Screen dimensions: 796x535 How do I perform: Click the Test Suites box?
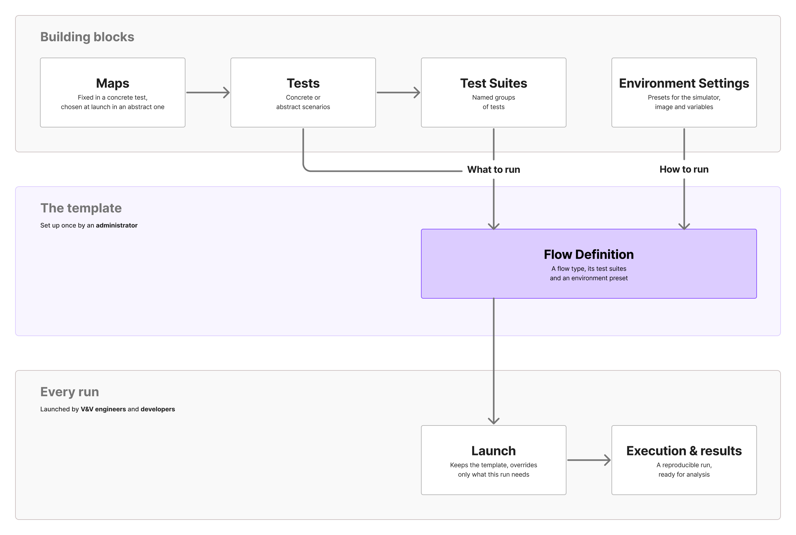[x=494, y=93]
